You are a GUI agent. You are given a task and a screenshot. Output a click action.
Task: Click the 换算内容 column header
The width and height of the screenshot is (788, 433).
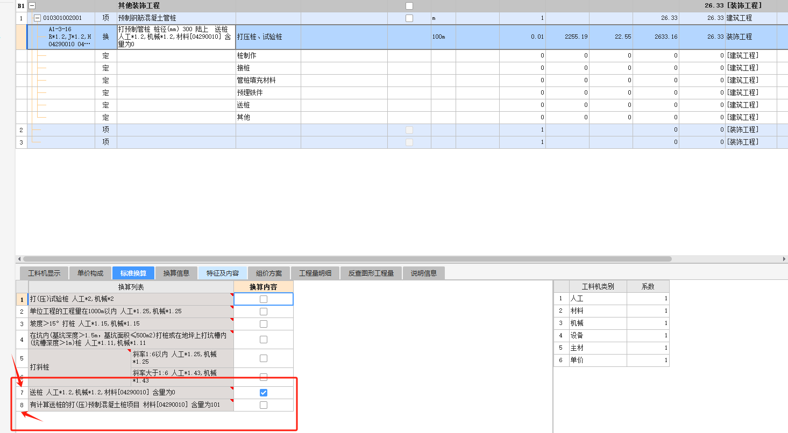pyautogui.click(x=264, y=287)
